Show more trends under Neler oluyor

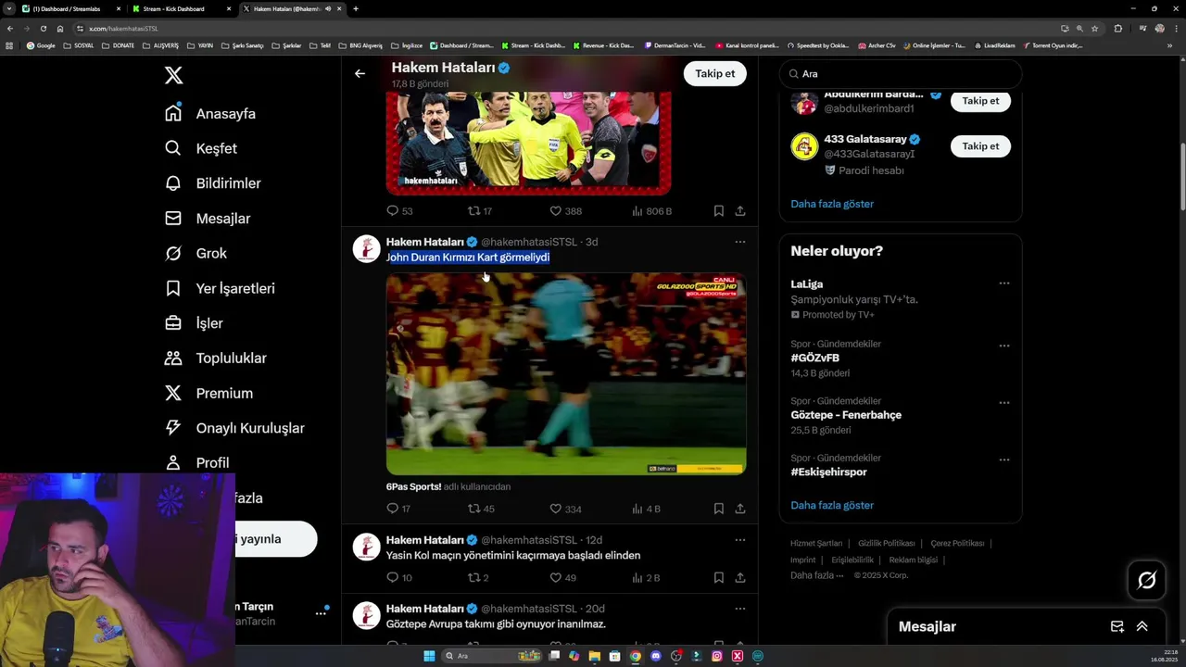(x=832, y=505)
